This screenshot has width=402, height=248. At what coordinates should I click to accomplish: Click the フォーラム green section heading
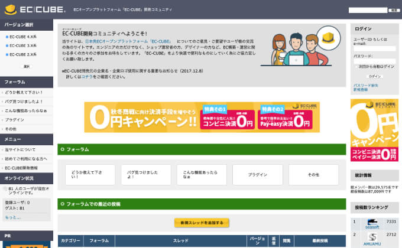pyautogui.click(x=202, y=149)
